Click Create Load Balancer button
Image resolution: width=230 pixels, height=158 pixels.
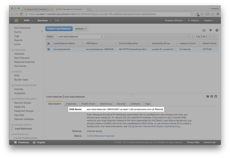point(59,29)
